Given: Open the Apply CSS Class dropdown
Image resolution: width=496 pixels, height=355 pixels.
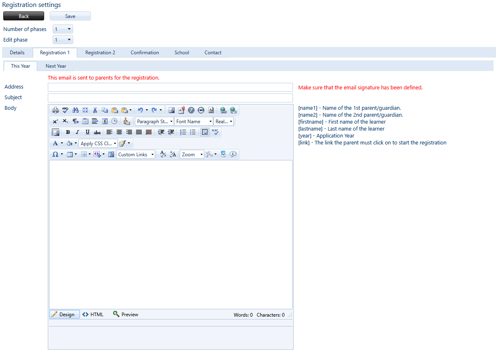Looking at the screenshot, I should pos(98,144).
